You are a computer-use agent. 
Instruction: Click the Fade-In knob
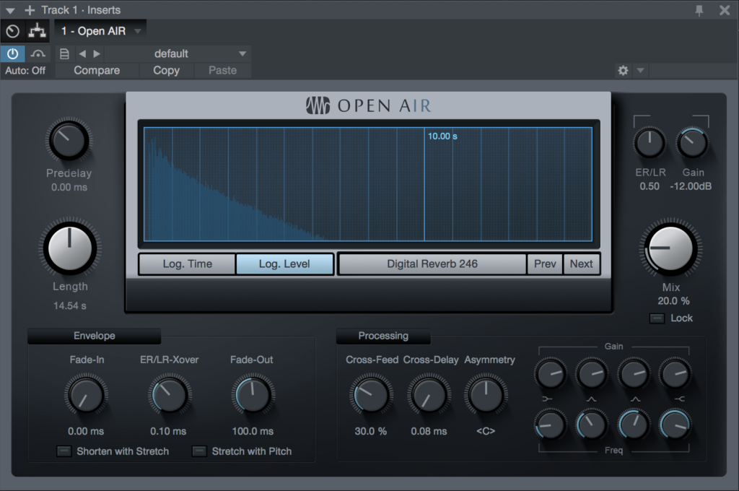point(87,396)
